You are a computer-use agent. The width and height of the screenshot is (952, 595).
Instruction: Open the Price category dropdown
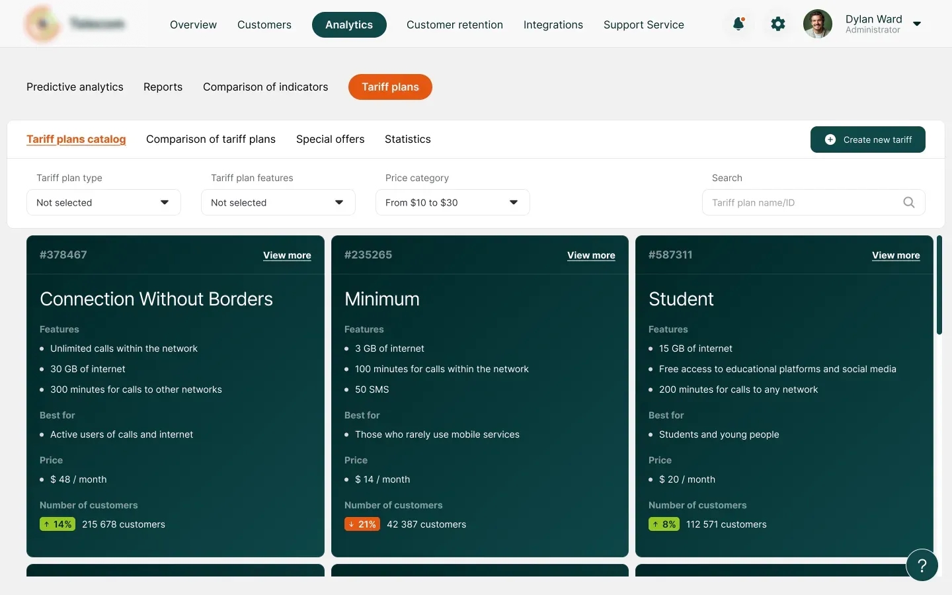click(x=452, y=202)
